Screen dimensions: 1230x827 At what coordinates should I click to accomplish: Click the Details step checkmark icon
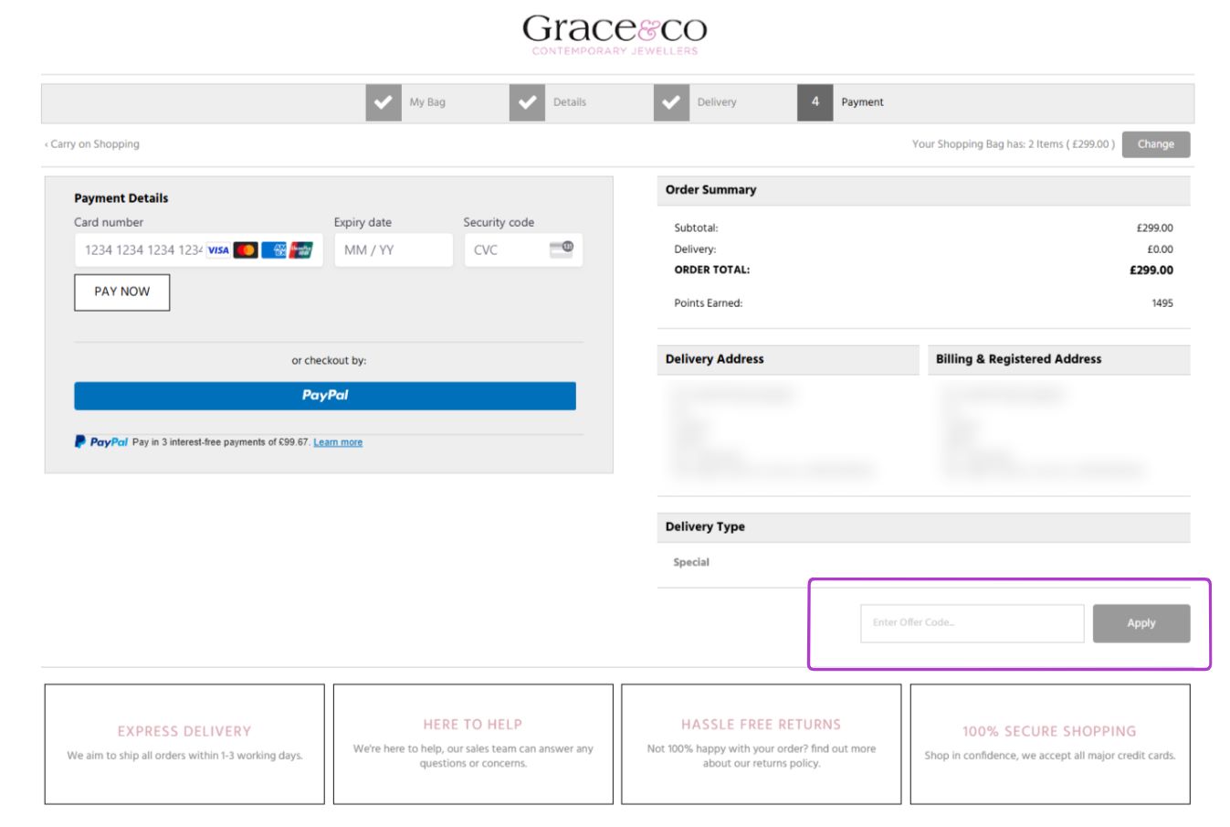[x=527, y=102]
